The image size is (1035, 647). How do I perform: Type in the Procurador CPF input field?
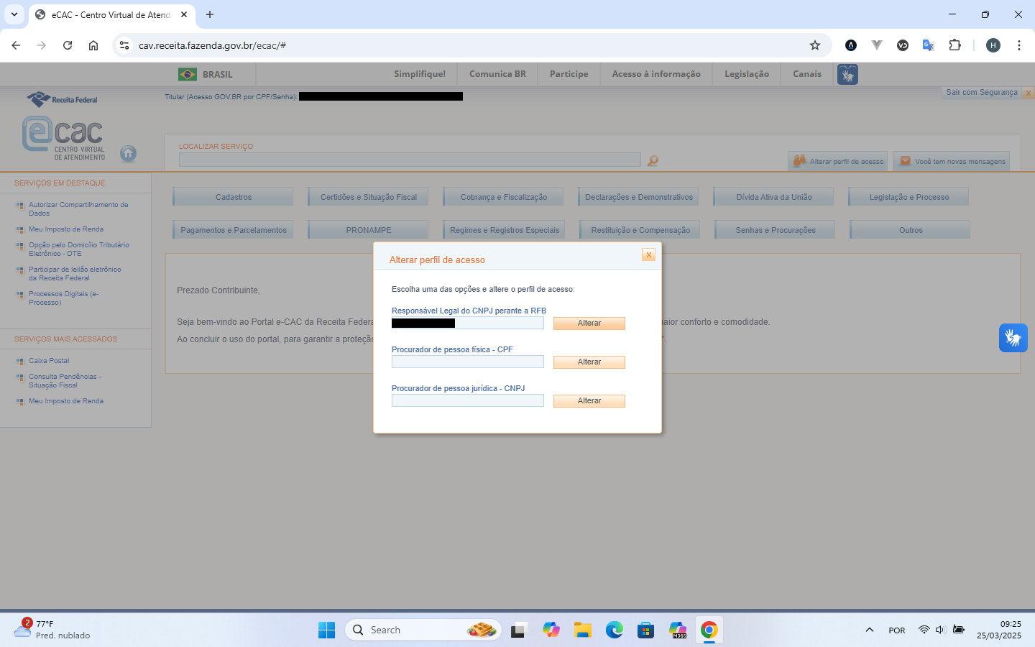coord(467,362)
